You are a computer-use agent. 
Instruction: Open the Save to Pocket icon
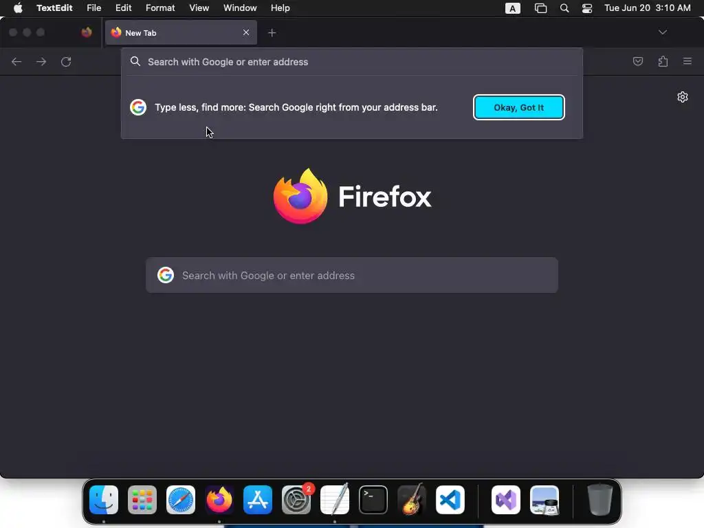pyautogui.click(x=638, y=61)
